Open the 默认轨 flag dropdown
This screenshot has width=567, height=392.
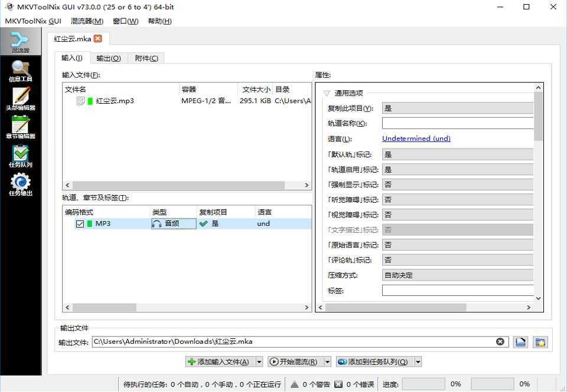[457, 154]
